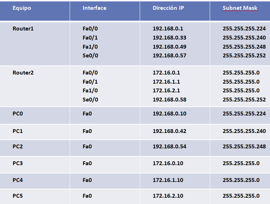This screenshot has width=270, height=204.
Task: Click the PC4 row label
Action: coord(18,180)
